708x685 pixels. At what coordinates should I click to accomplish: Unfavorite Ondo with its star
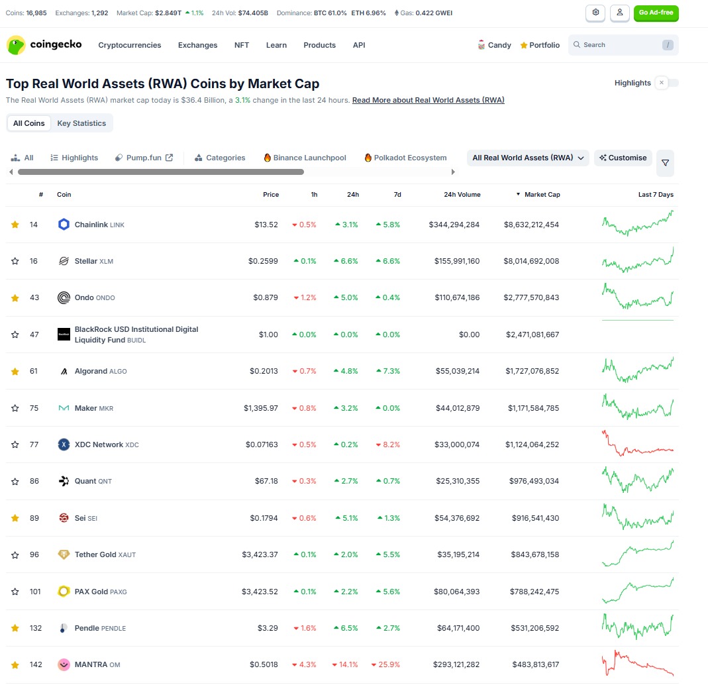pos(15,297)
